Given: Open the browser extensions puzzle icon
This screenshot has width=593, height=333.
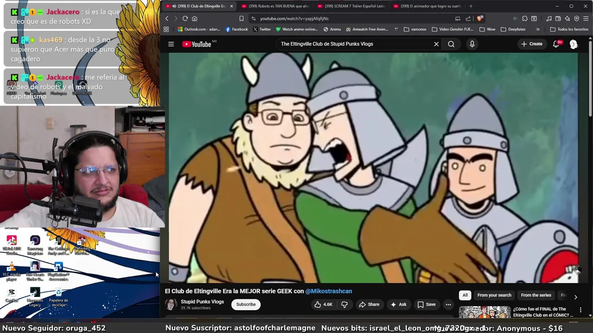Looking at the screenshot, I should point(524,18).
